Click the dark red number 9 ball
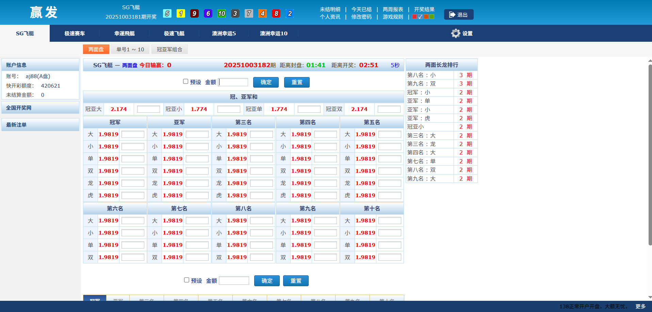Viewport: 652px width, 312px height. (x=194, y=14)
